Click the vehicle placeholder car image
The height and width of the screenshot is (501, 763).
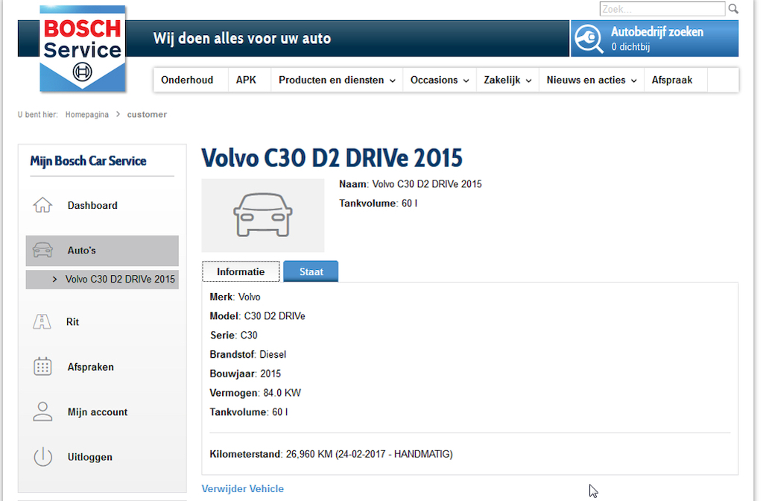point(263,215)
